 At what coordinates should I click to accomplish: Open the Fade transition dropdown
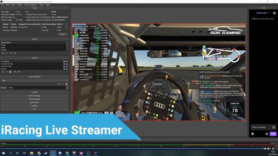click(34, 81)
